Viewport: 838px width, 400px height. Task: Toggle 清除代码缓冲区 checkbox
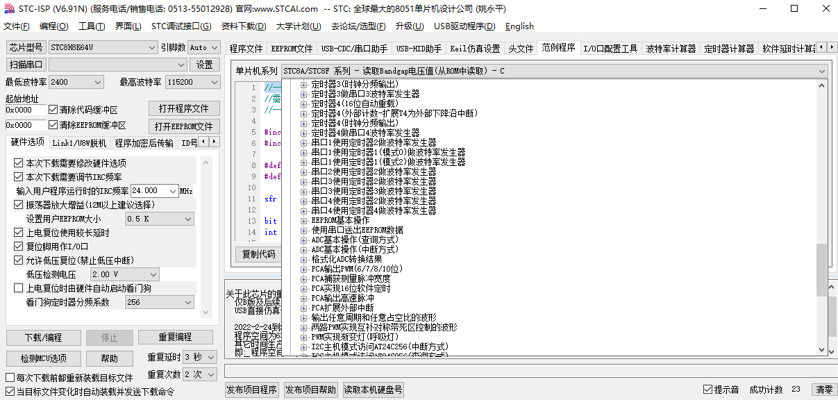[53, 110]
